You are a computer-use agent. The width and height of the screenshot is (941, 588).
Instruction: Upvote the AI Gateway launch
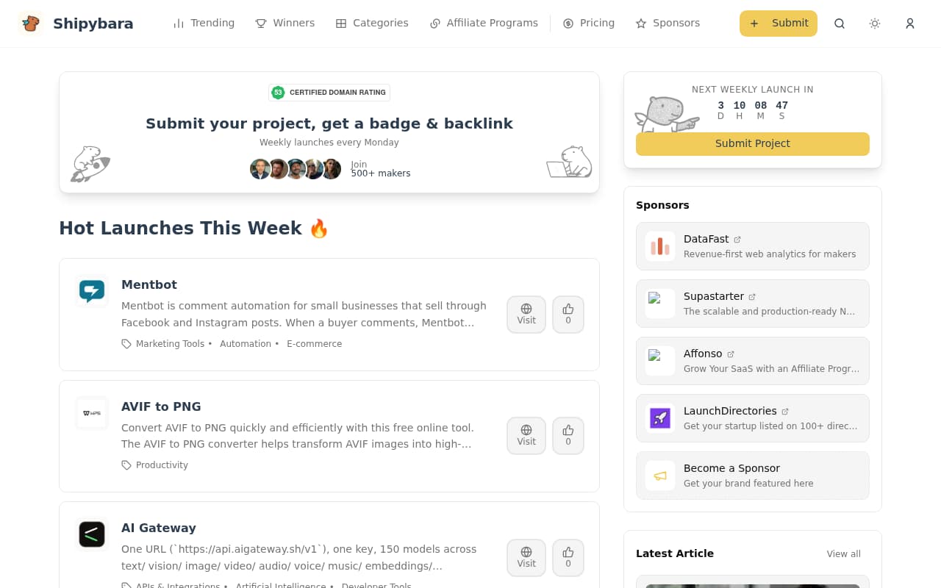pyautogui.click(x=568, y=558)
